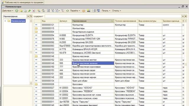Open the Отчеты dropdown menu
This screenshot has width=189, height=106.
point(117,11)
